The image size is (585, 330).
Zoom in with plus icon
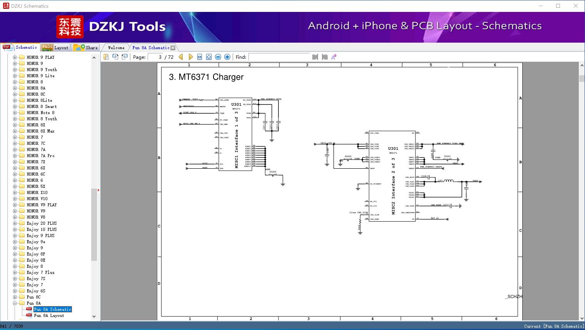pyautogui.click(x=227, y=57)
